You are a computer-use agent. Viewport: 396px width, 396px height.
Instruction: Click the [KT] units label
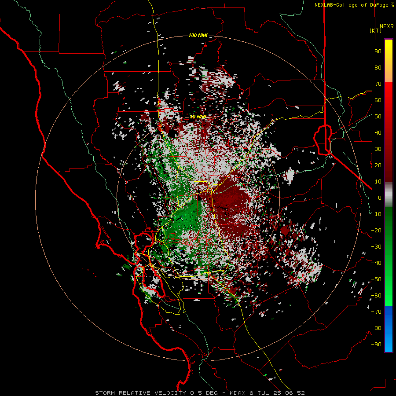pos(376,30)
